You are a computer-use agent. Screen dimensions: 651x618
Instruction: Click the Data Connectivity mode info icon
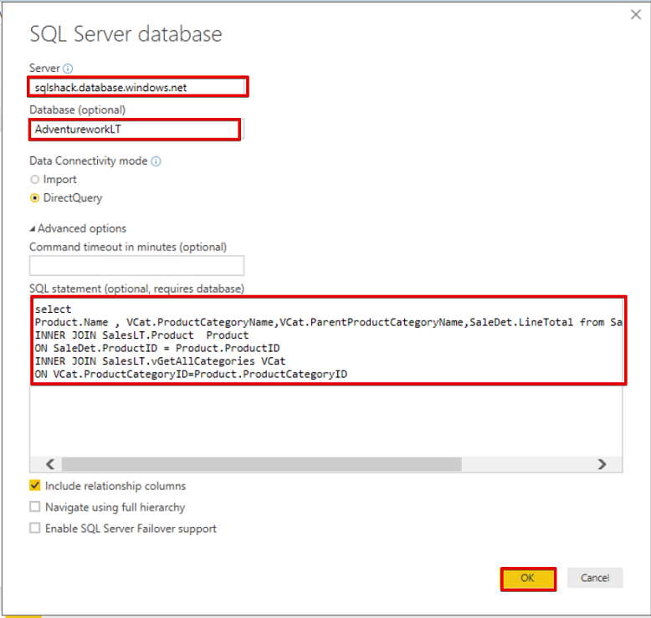point(156,161)
